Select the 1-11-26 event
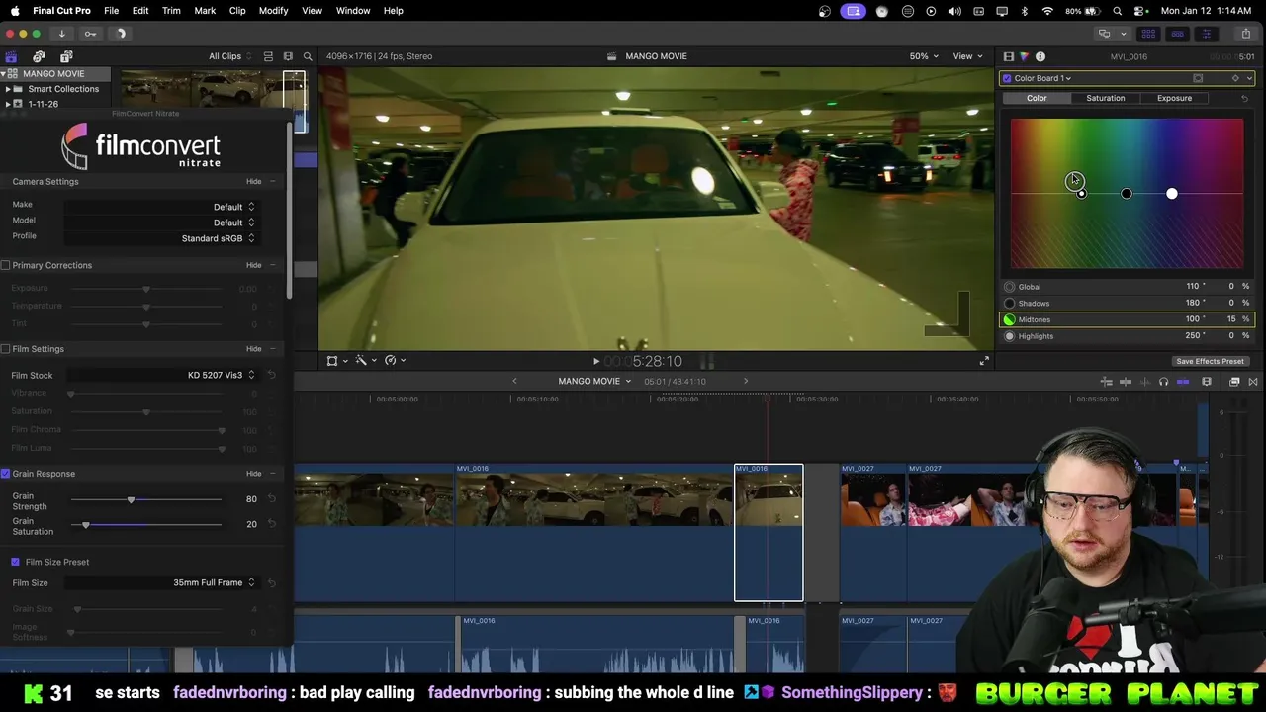 (x=43, y=104)
